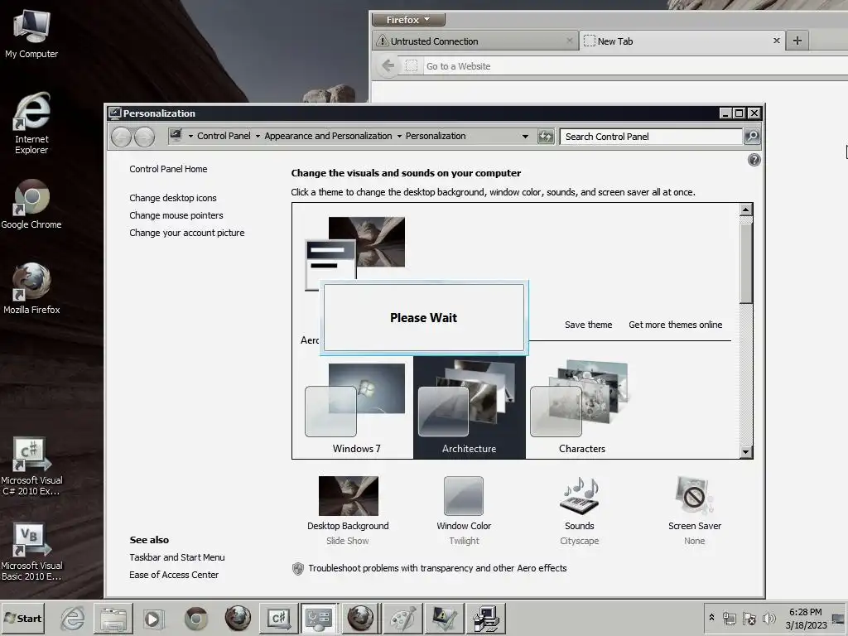Open a new Firefox tab with plus
This screenshot has width=848, height=636.
797,41
